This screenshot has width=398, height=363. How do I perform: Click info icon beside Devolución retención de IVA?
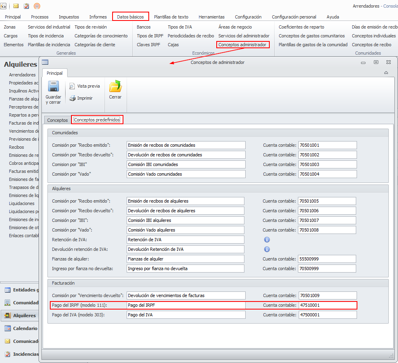coord(267,249)
